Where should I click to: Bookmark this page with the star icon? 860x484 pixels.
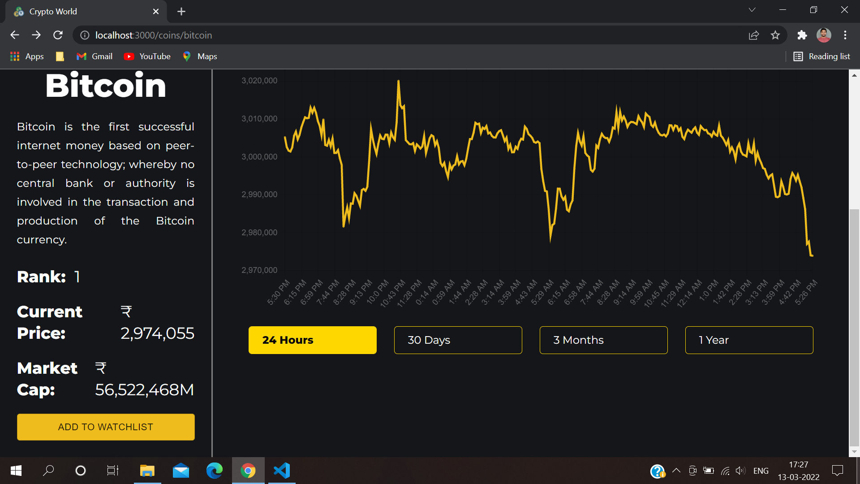point(775,35)
